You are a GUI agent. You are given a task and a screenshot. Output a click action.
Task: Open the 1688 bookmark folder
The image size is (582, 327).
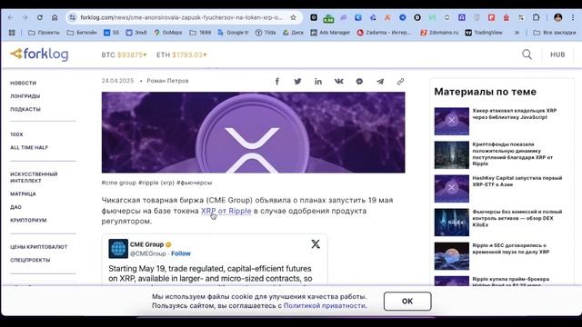pos(200,33)
